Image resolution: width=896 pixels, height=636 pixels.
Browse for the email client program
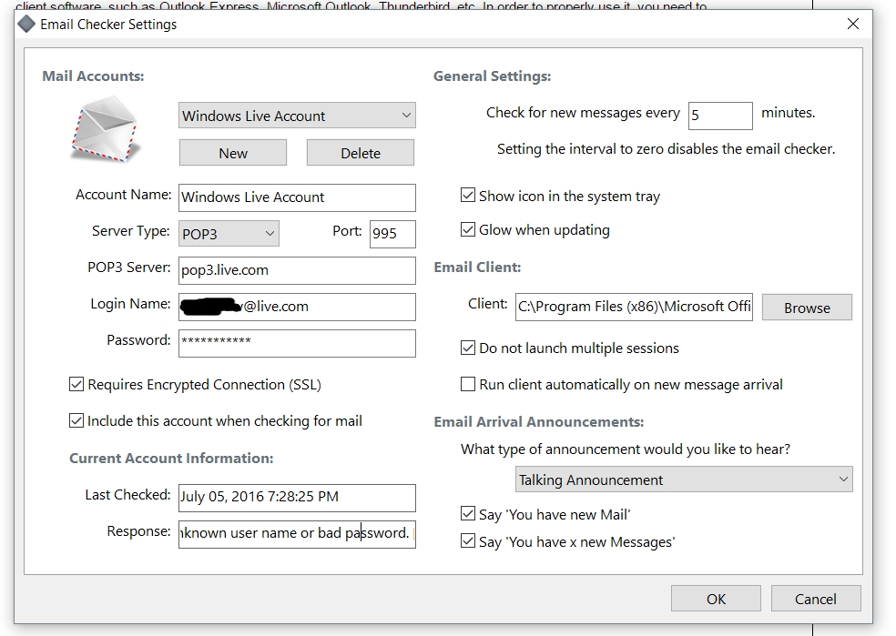click(x=807, y=308)
